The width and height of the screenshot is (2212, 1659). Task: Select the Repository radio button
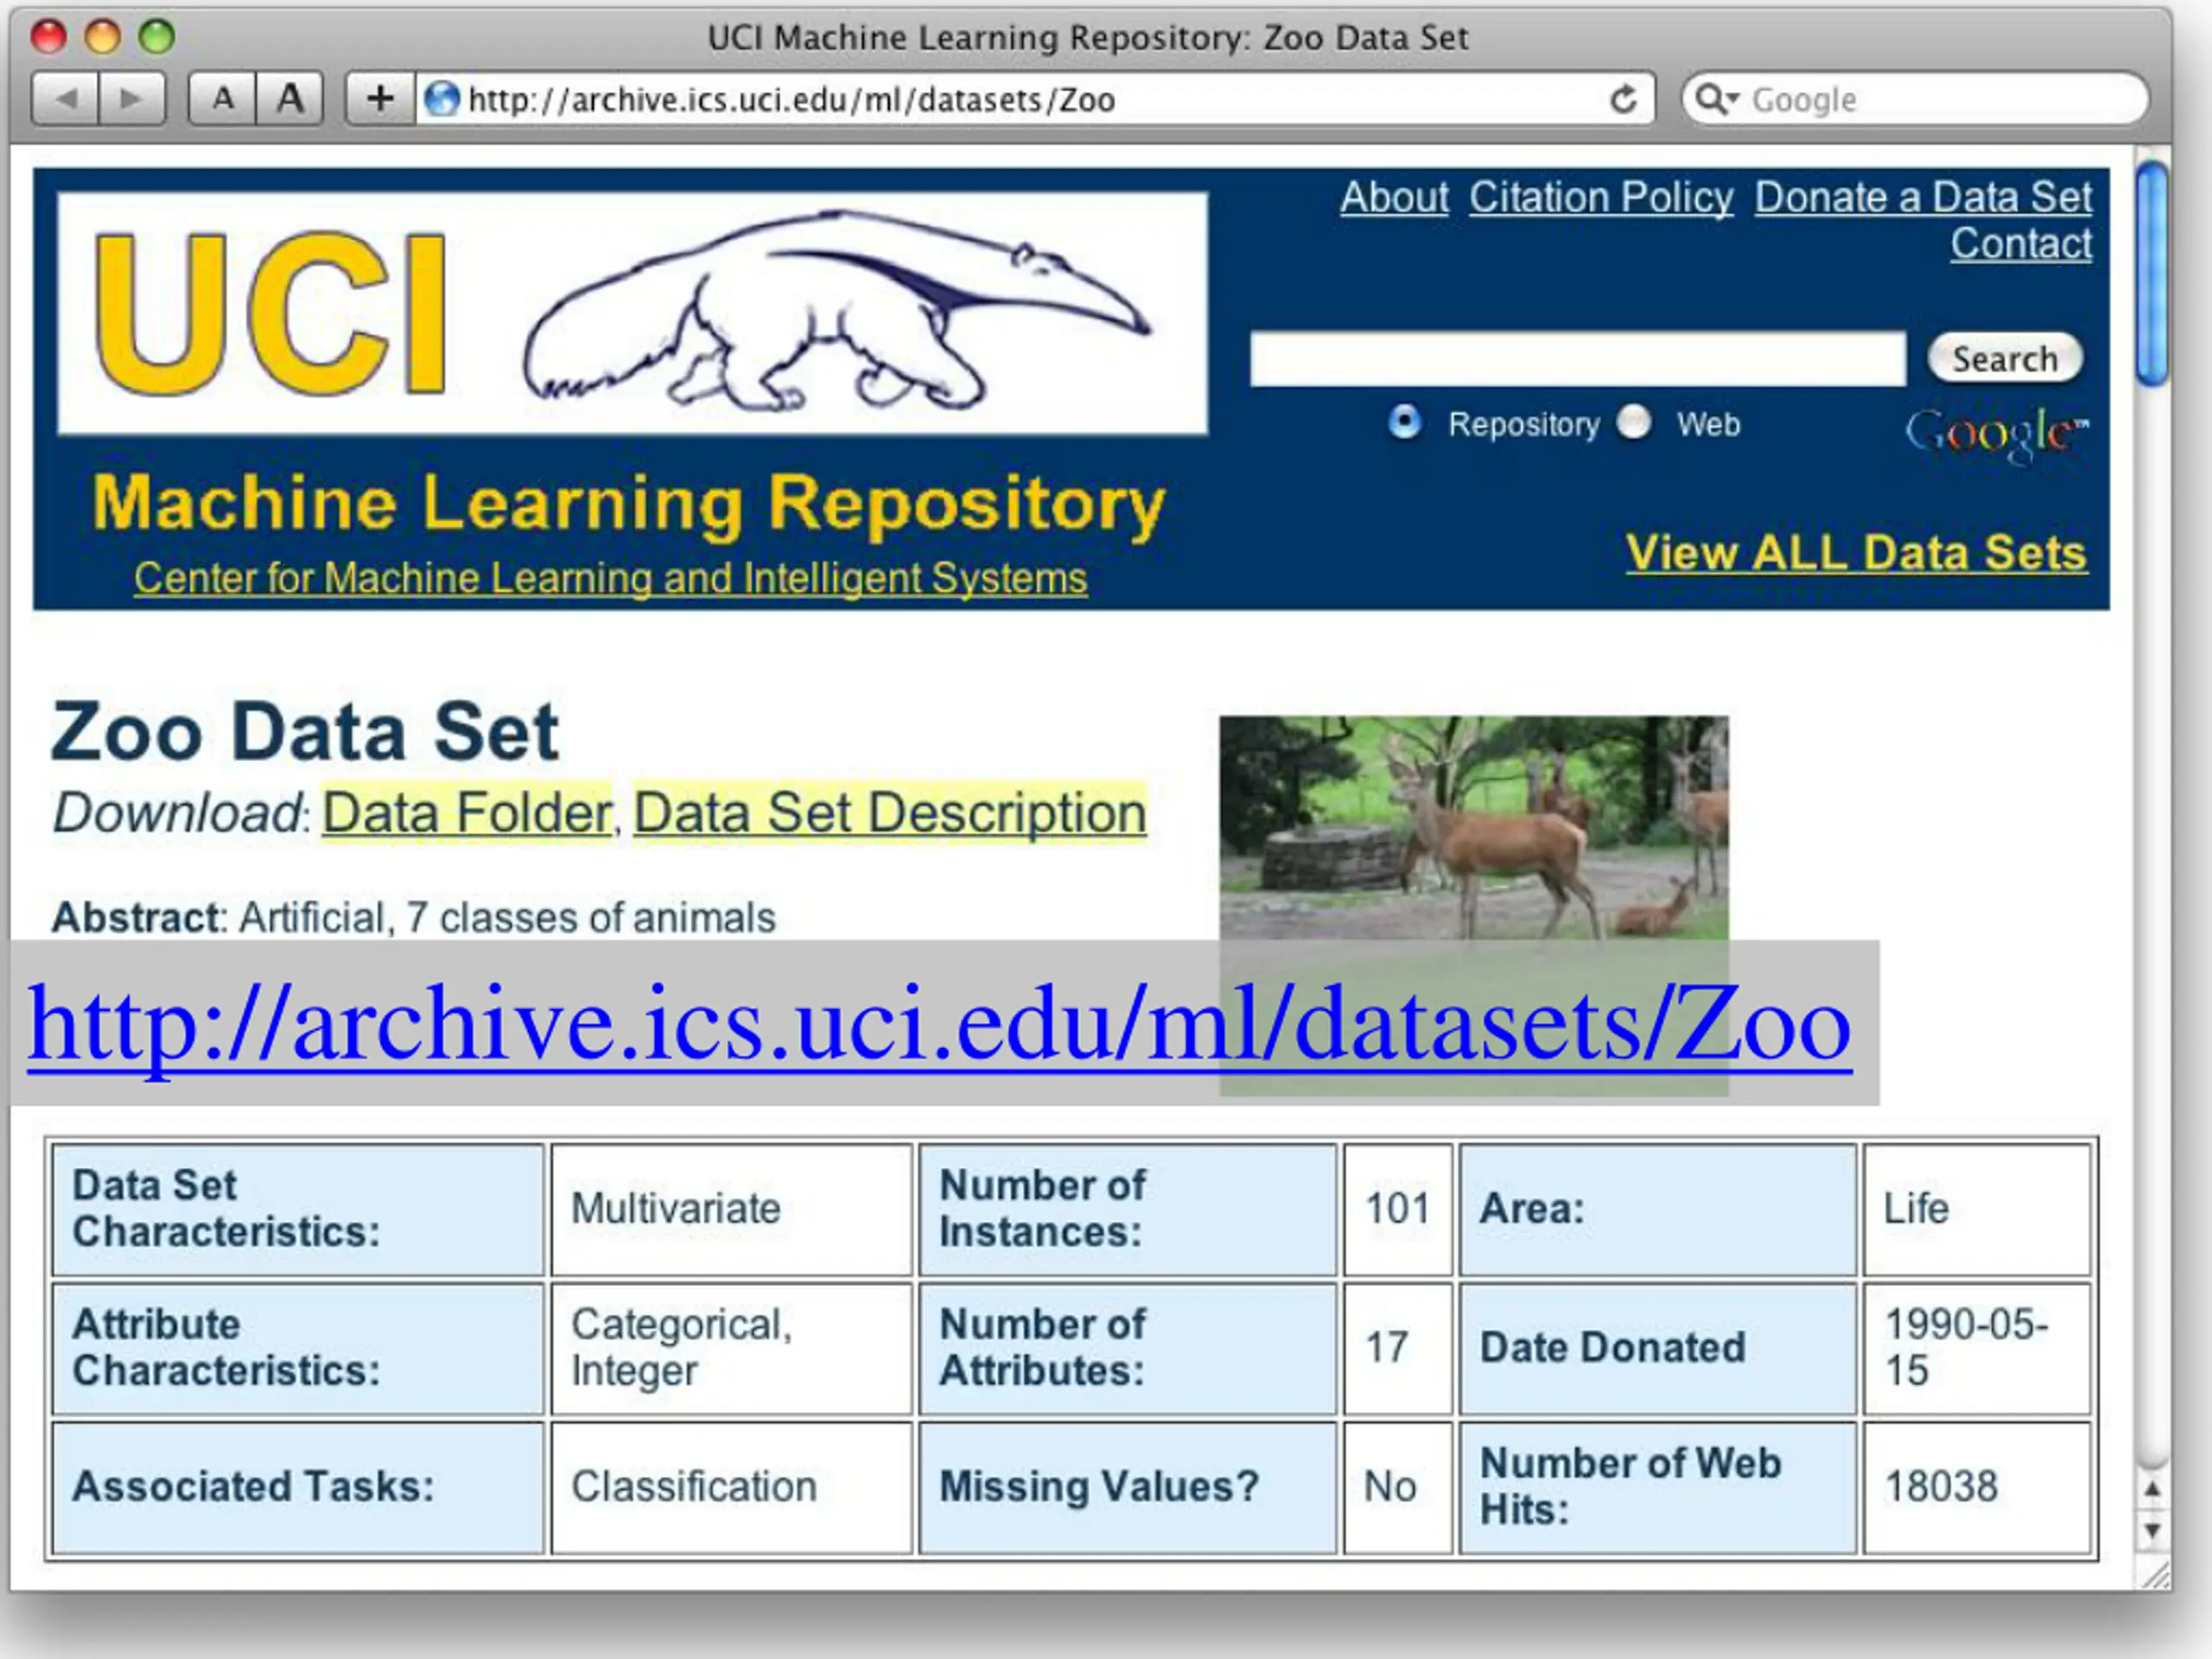(1405, 422)
